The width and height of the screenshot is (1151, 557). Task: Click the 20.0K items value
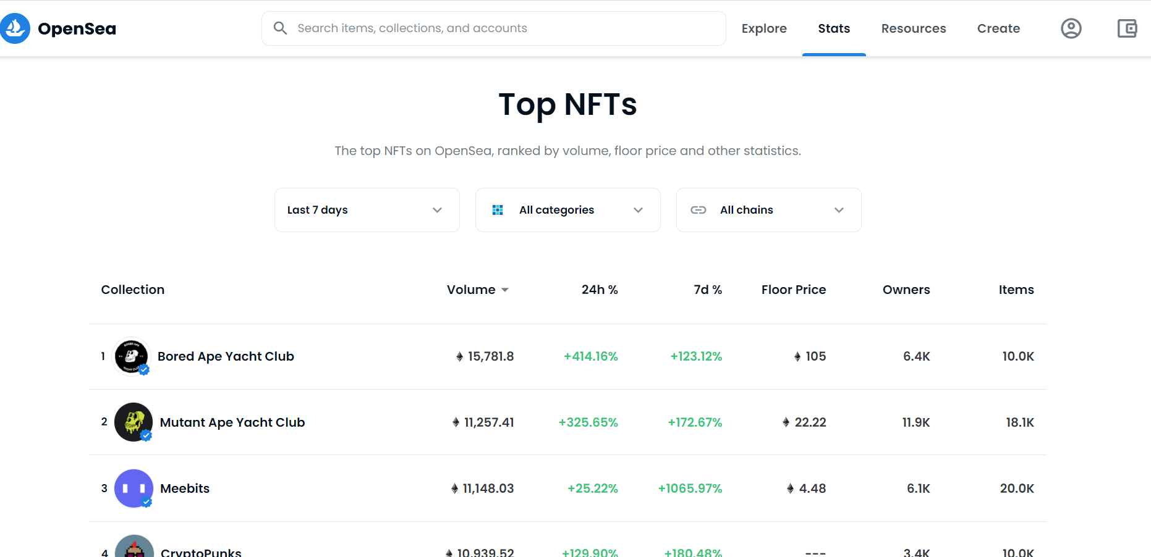tap(1017, 488)
